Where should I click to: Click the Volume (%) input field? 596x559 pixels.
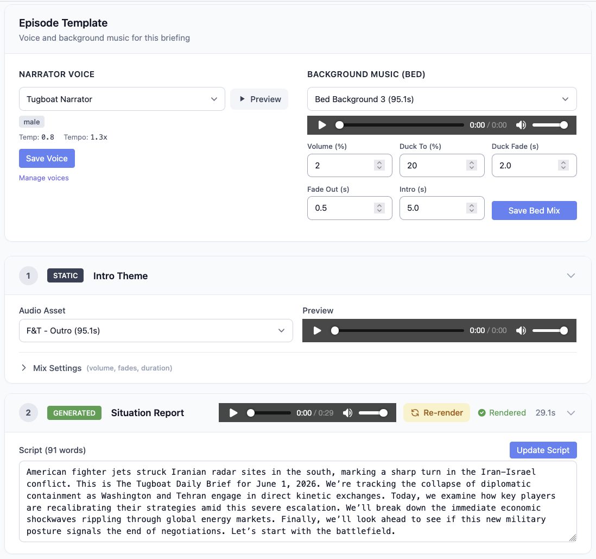pos(350,166)
